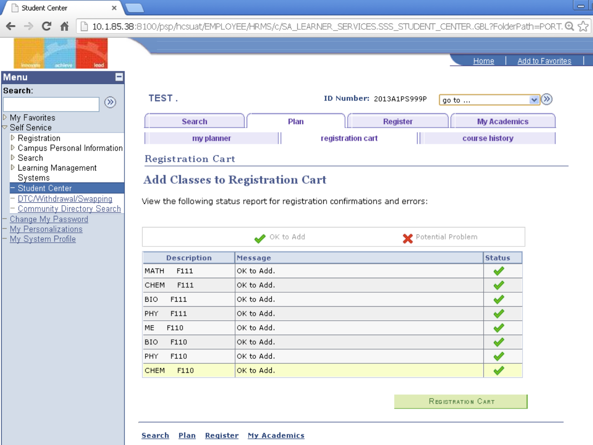Close the Student Center browser tab
Image resolution: width=593 pixels, height=445 pixels.
click(x=114, y=8)
